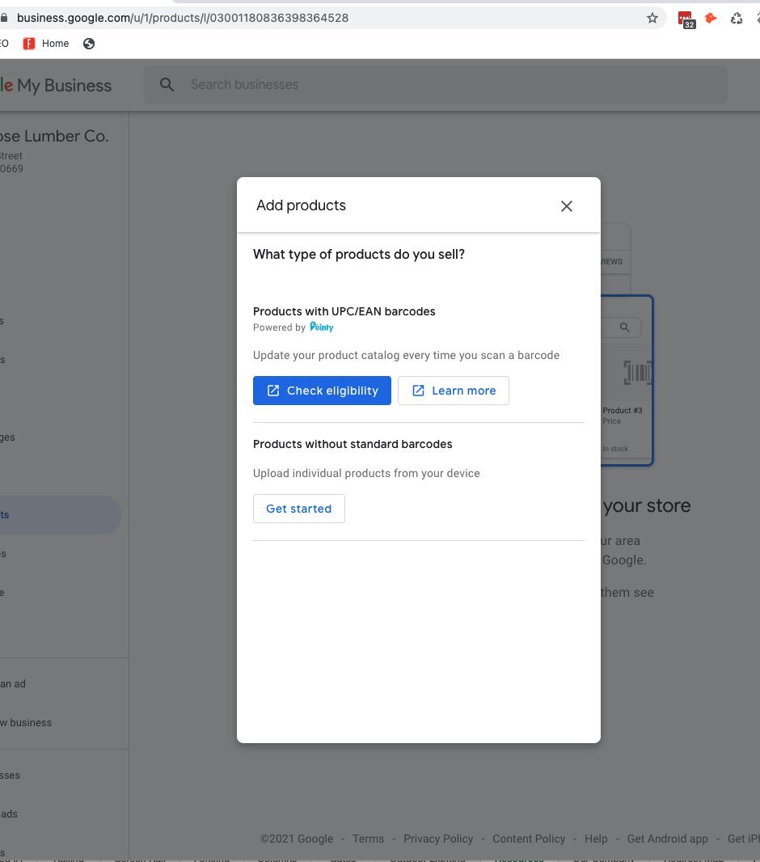The image size is (760, 862).
Task: Bookmark this page with the star icon
Action: coord(652,18)
